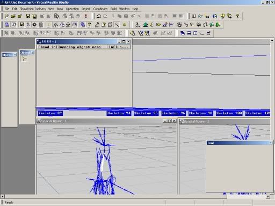Click the tree with arrows icon near lightbulb
The height and width of the screenshot is (206, 275).
229,16
